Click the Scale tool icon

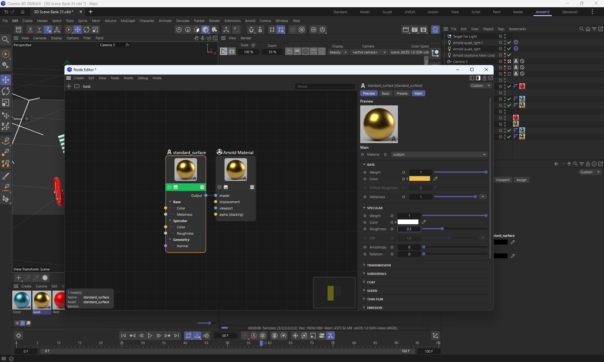pyautogui.click(x=6, y=103)
